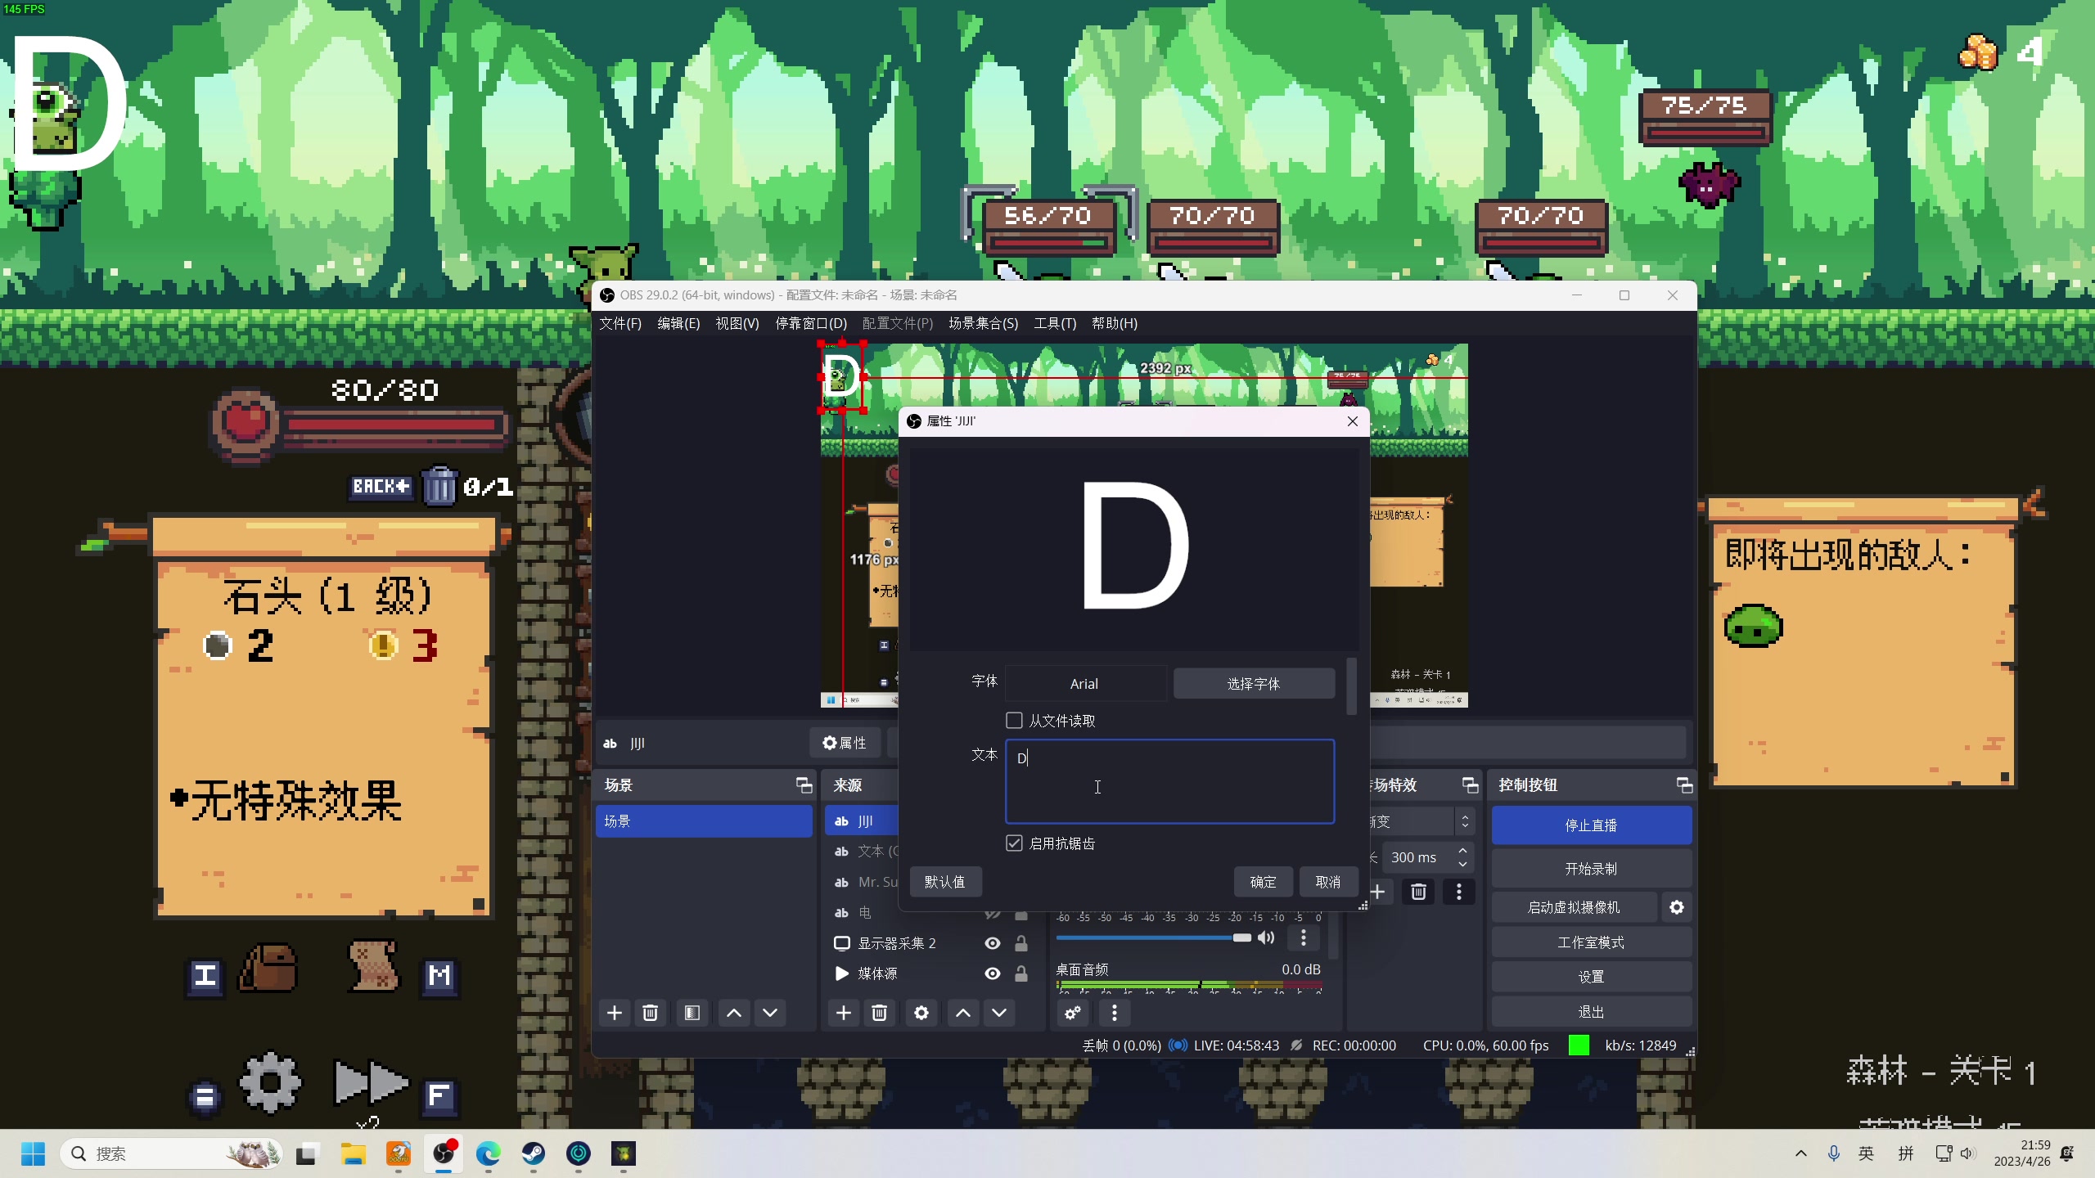Float the 场景 dock panel

pyautogui.click(x=804, y=785)
